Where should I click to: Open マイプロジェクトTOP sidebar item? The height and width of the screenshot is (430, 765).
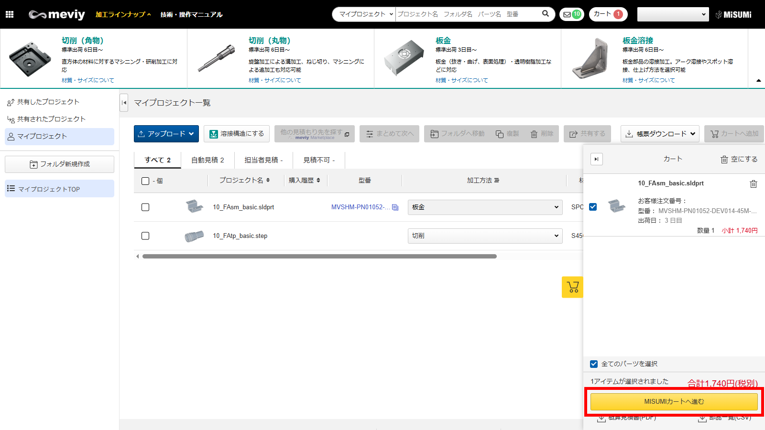point(59,189)
